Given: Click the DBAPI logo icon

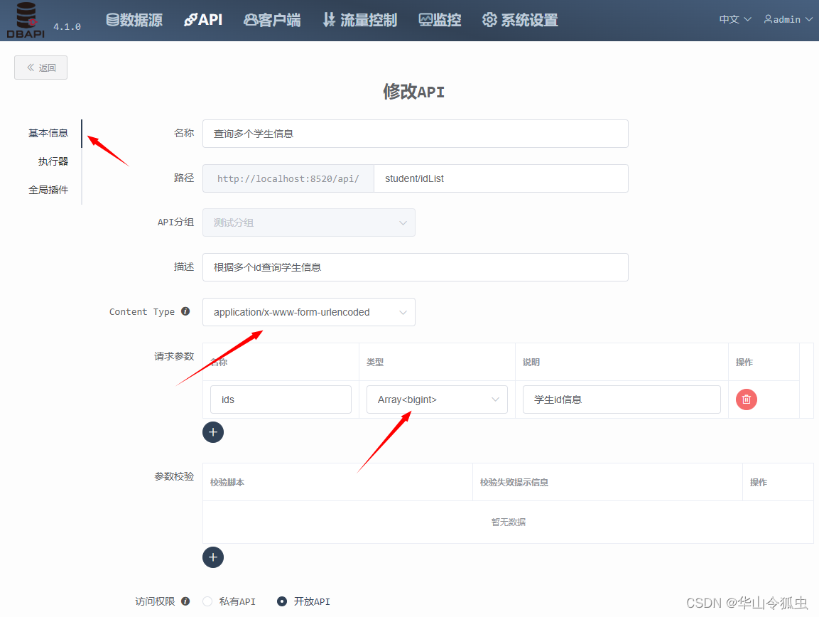Looking at the screenshot, I should click(x=25, y=18).
